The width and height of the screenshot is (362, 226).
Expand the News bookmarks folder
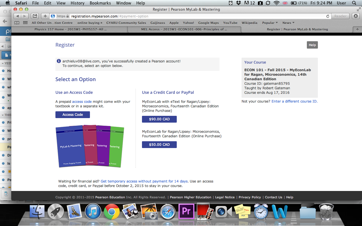click(x=288, y=23)
